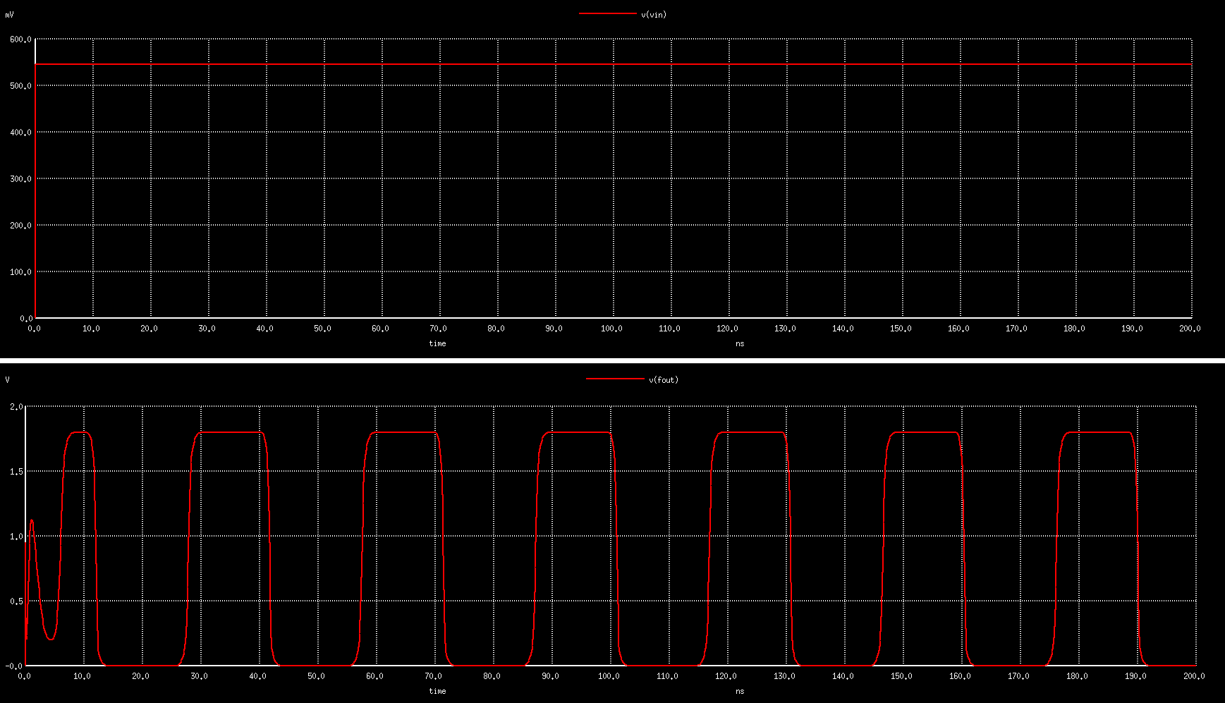Click the 2.0 y-axis tick in fout plot
Viewport: 1225px width, 703px height.
[x=16, y=407]
